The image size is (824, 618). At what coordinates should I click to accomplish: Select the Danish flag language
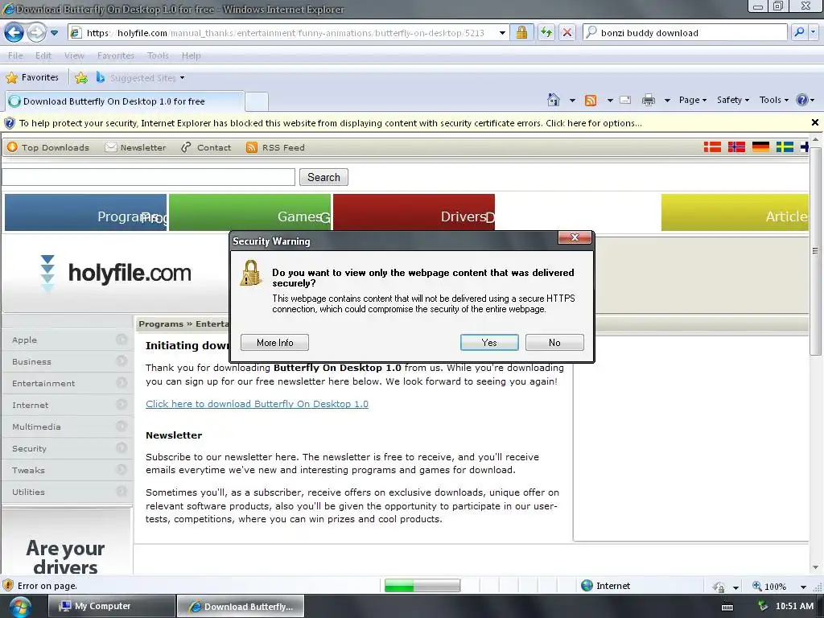(712, 147)
